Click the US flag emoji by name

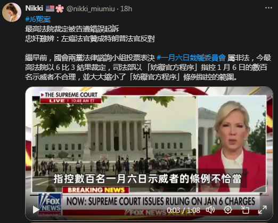point(50,9)
